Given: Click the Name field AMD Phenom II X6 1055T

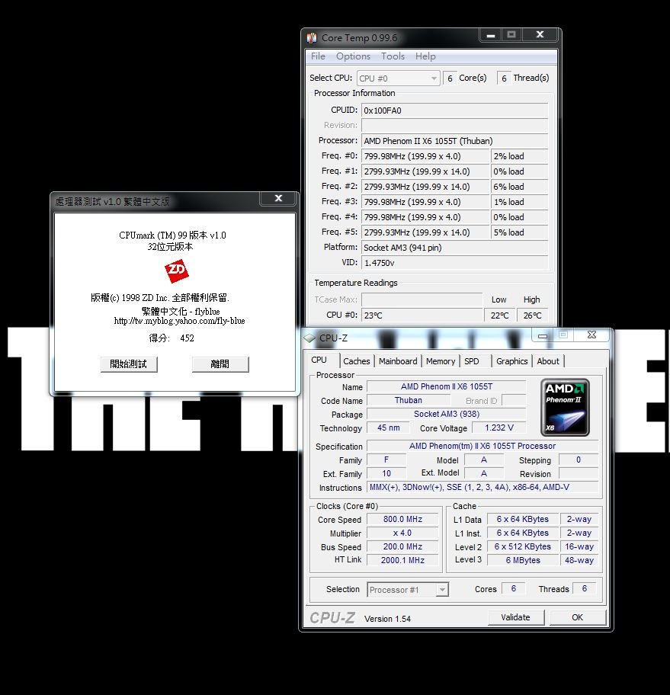Looking at the screenshot, I should [x=447, y=386].
